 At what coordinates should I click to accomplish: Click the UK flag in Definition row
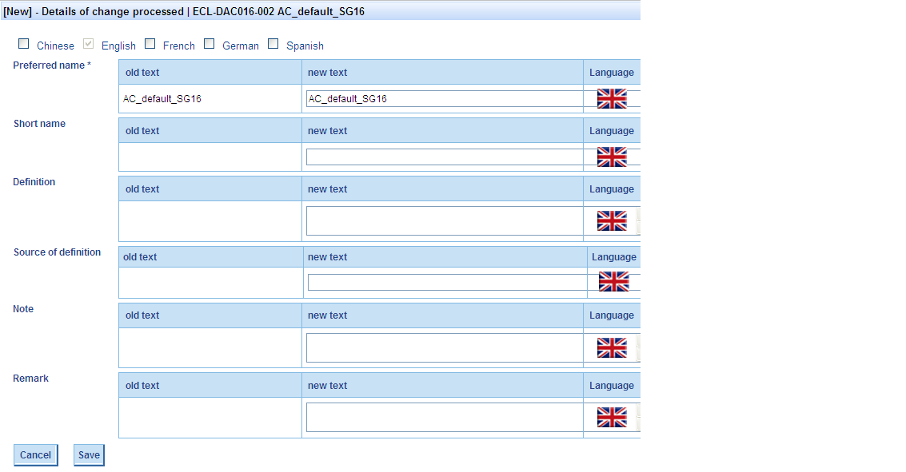pyautogui.click(x=612, y=221)
